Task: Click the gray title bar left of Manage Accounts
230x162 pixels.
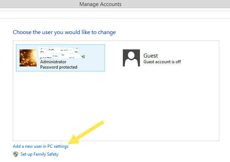Action: (36, 4)
